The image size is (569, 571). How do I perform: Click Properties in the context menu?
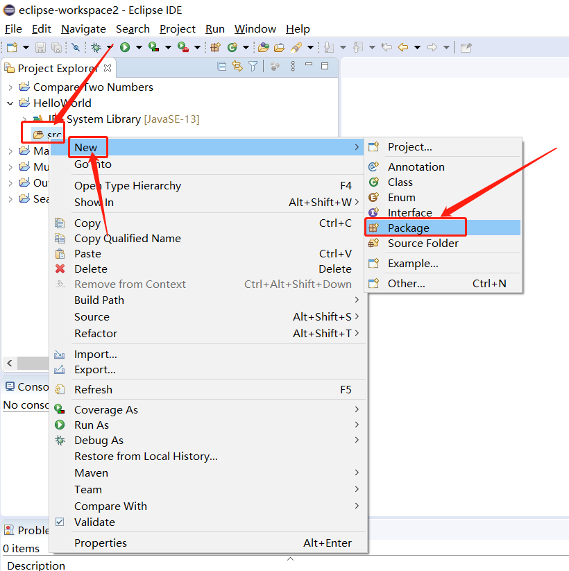(x=207, y=543)
